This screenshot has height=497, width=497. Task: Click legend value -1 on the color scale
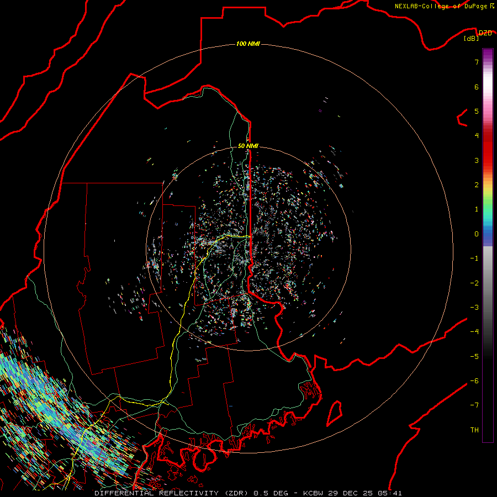click(474, 258)
